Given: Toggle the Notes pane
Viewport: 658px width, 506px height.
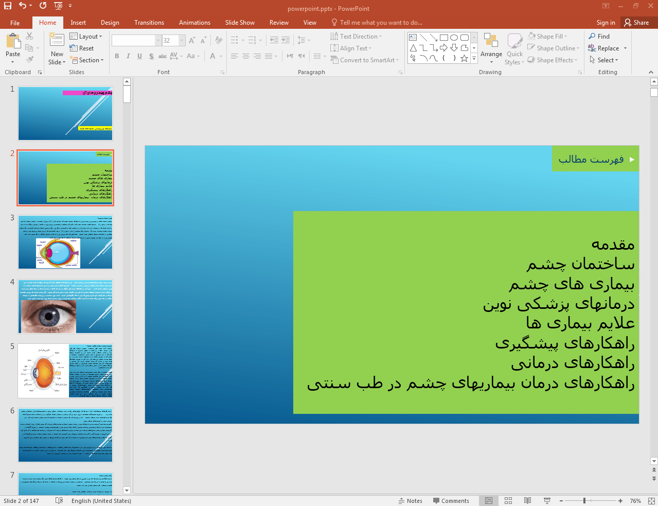Looking at the screenshot, I should [x=410, y=501].
